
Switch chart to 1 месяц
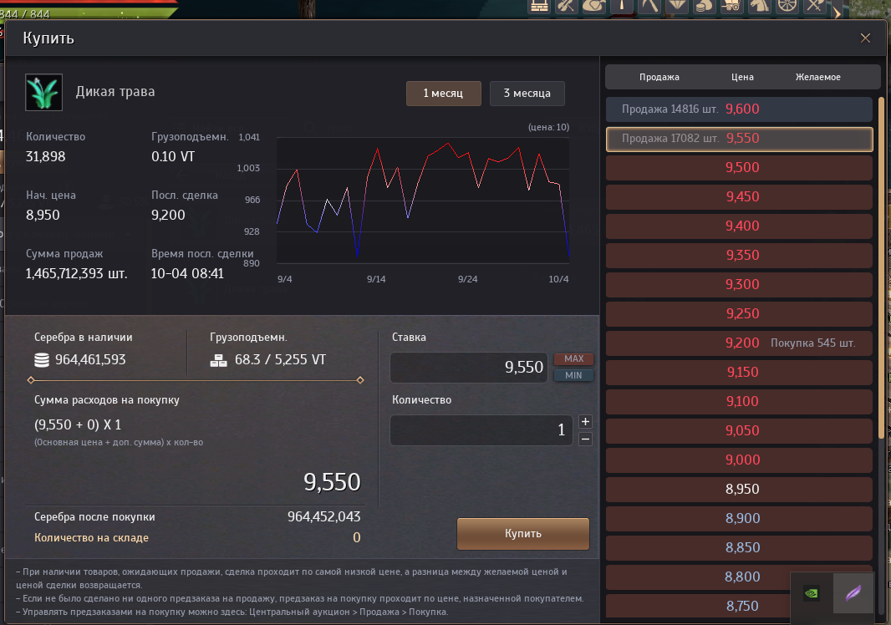[x=443, y=94]
